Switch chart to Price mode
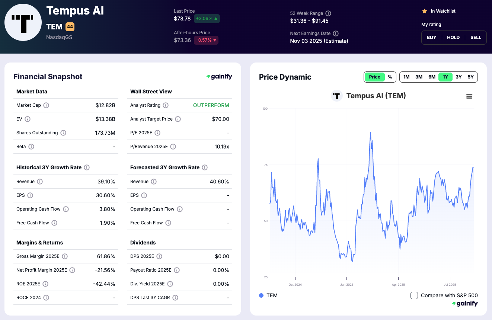Screen dimensions: 492x320 [374, 77]
